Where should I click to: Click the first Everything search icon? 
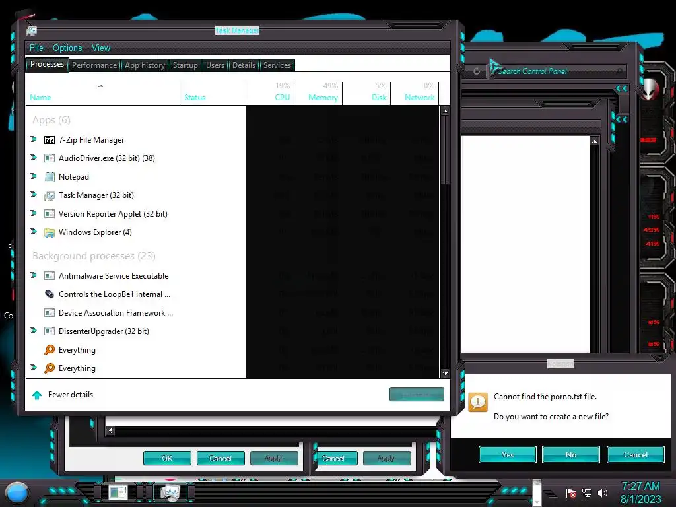click(x=50, y=350)
